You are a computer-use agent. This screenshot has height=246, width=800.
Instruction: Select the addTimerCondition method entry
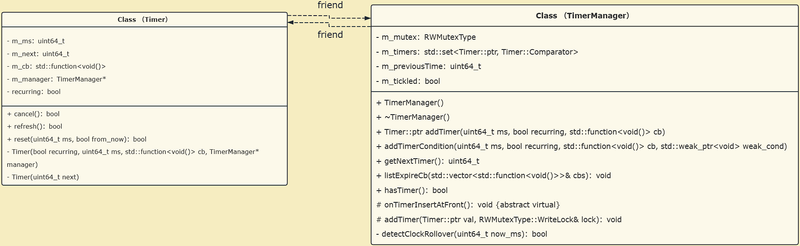pyautogui.click(x=581, y=146)
